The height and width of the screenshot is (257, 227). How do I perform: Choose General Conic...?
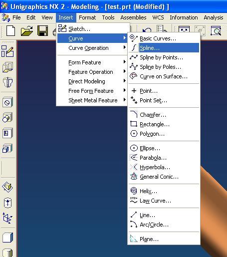pyautogui.click(x=164, y=177)
